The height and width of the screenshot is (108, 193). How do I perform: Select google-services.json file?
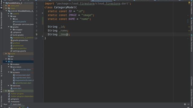pyautogui.click(x=23, y=24)
